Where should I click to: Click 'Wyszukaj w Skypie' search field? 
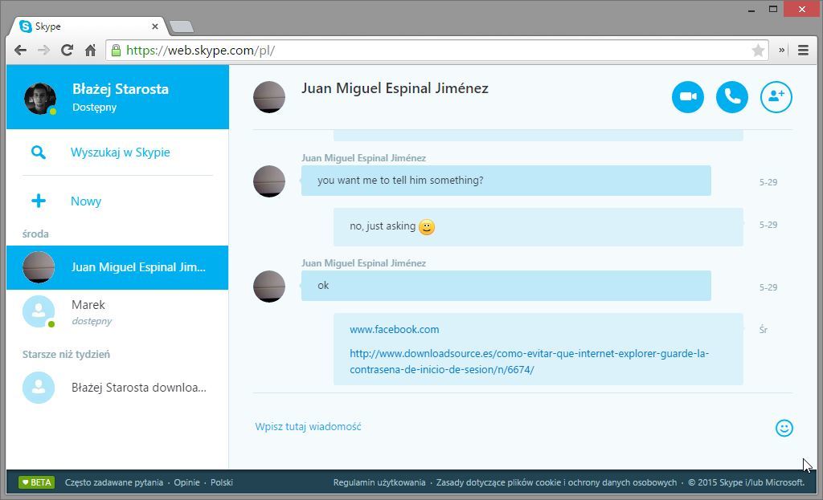tap(121, 152)
